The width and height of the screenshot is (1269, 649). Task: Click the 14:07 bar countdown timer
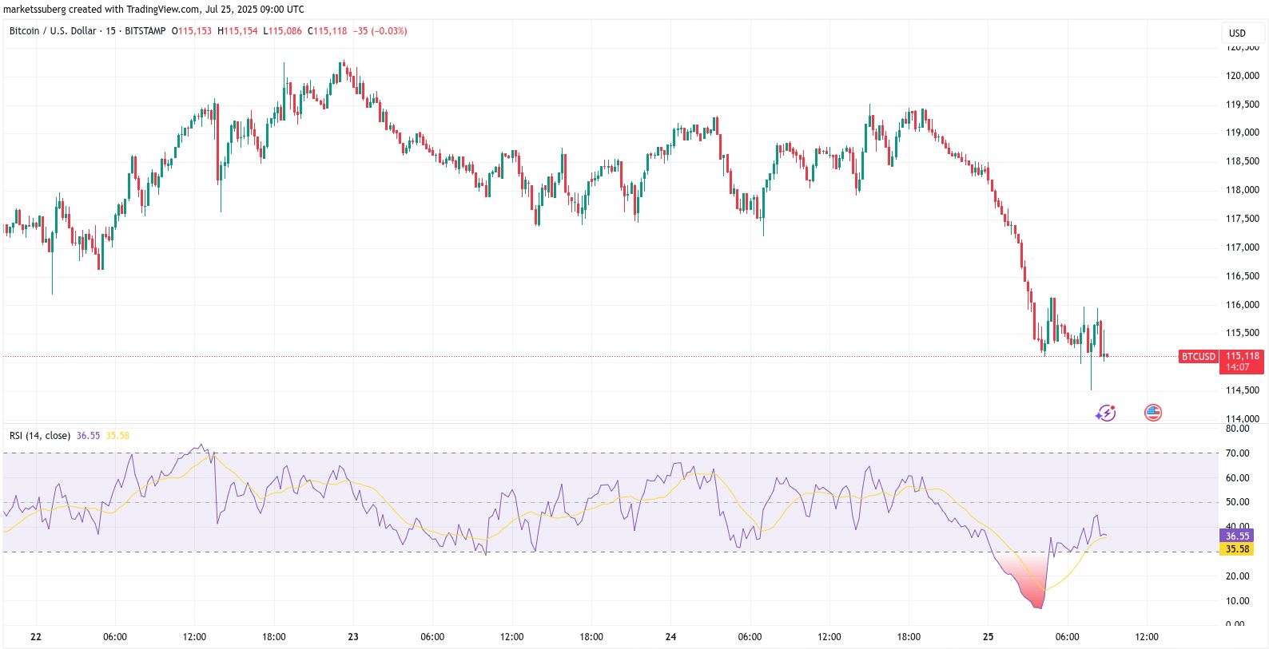[1237, 367]
